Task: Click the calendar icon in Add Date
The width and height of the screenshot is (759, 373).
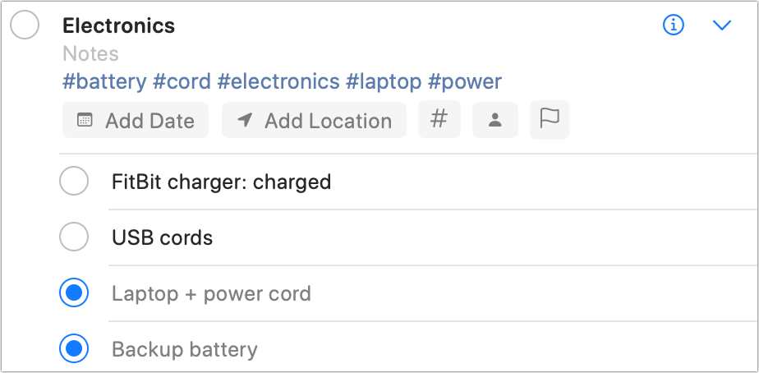Action: [85, 120]
